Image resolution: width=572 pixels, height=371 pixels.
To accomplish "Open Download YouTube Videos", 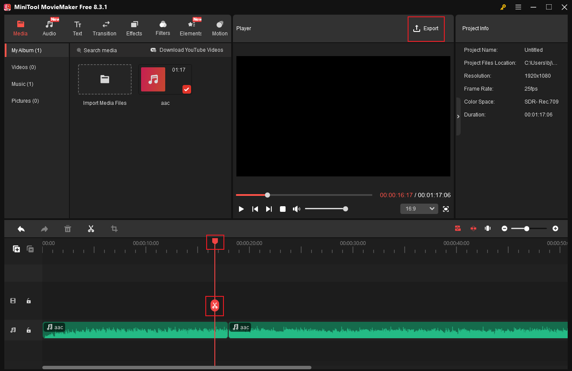I will click(x=186, y=50).
